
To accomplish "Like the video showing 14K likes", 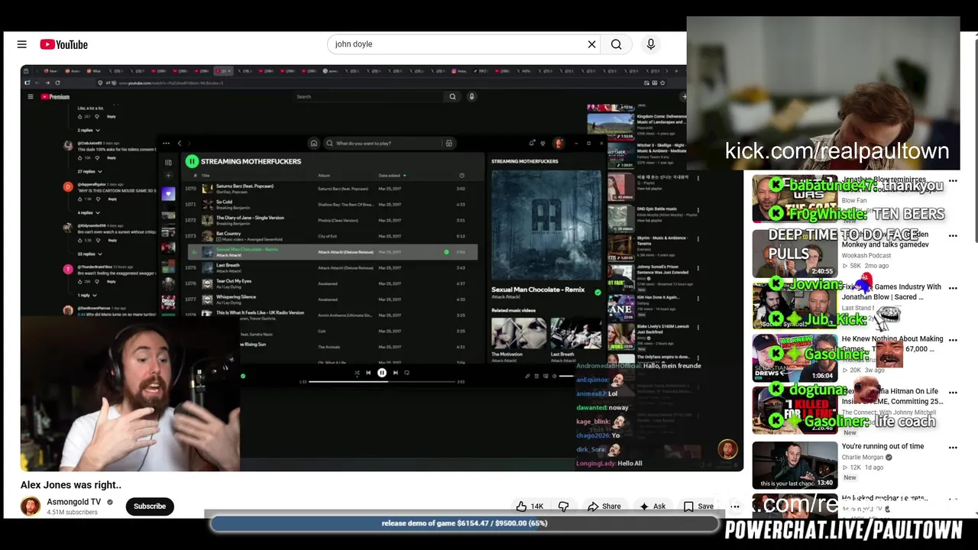I will [x=529, y=506].
